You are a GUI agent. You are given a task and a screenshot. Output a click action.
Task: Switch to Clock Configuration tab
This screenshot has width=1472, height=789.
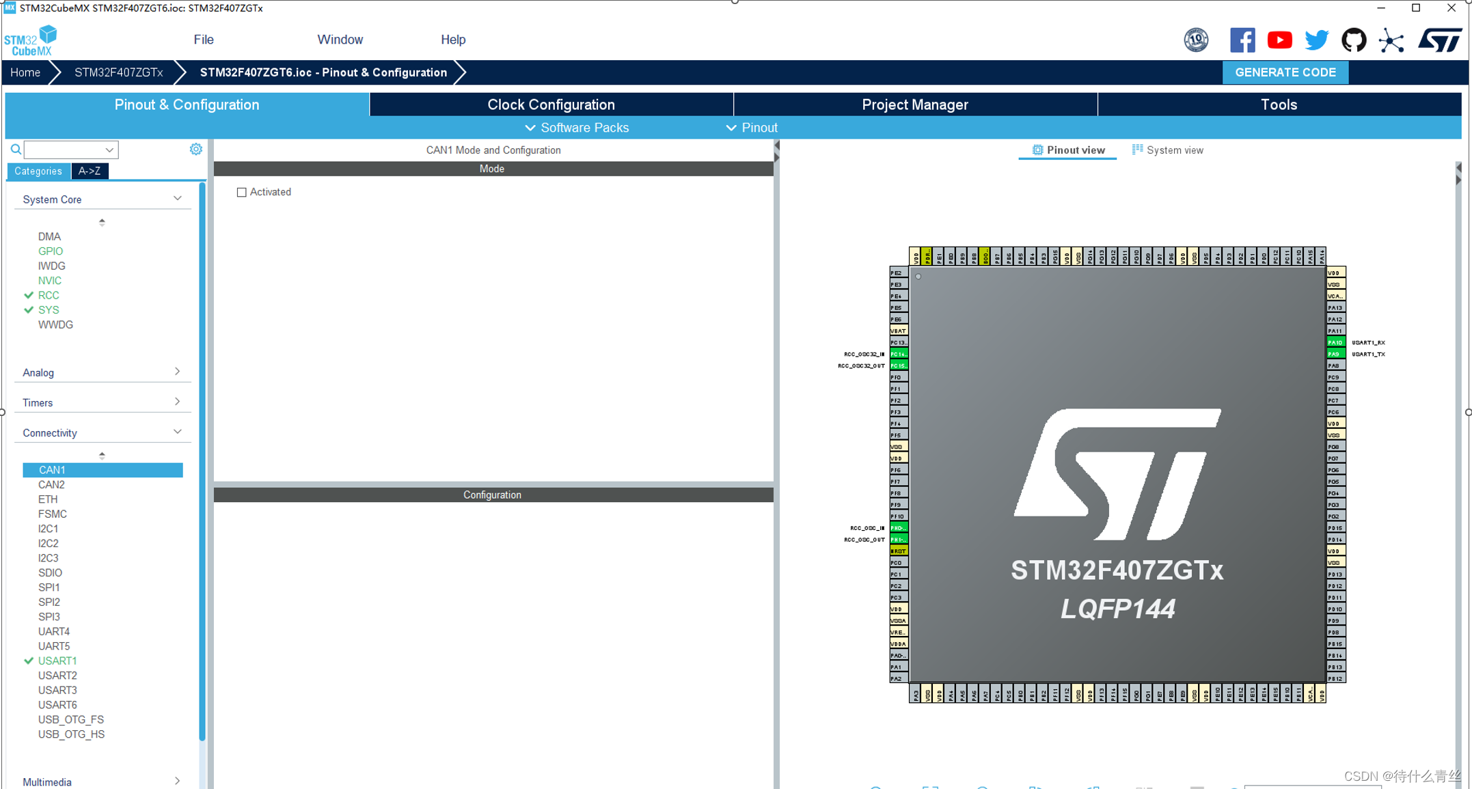[x=551, y=105]
